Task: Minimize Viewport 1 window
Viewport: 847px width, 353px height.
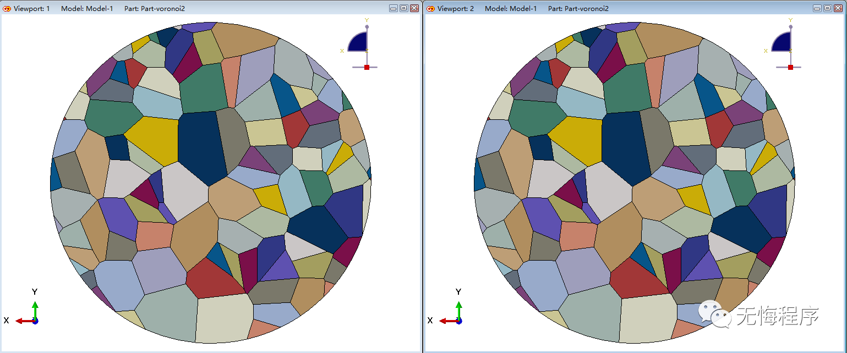Action: [x=394, y=8]
